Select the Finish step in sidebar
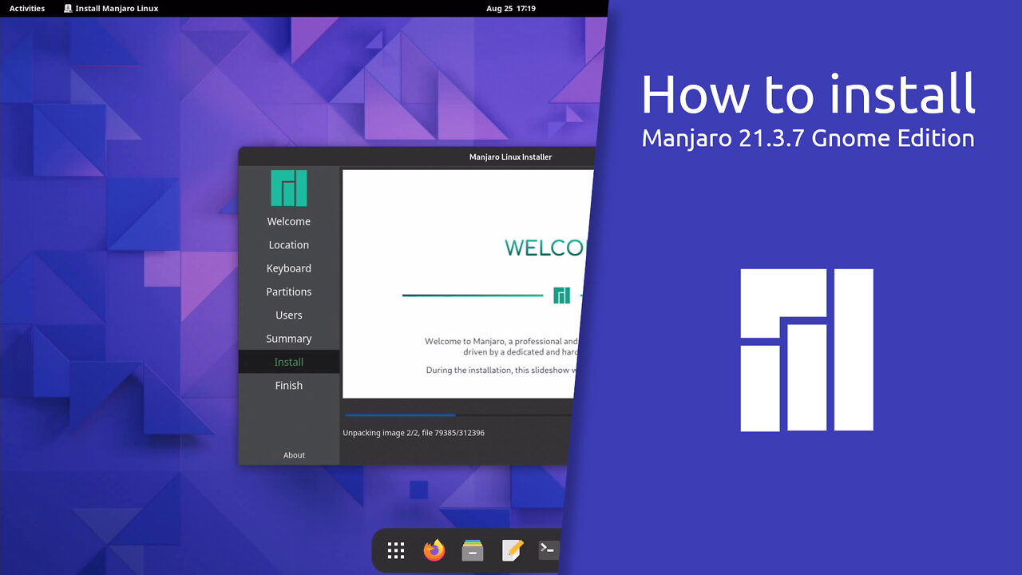This screenshot has width=1022, height=575. 289,385
